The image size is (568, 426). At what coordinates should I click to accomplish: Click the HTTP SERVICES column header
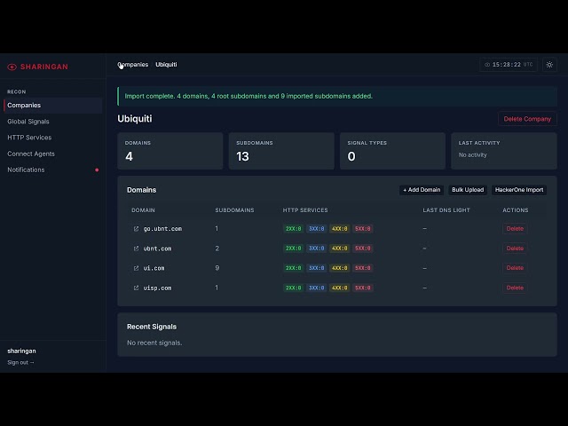coord(305,210)
